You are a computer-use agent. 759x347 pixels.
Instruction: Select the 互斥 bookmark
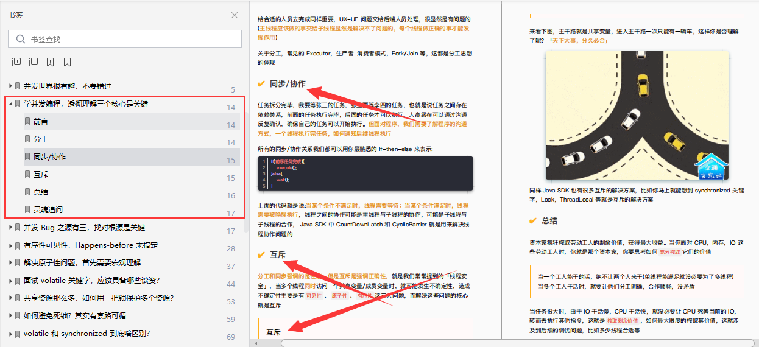click(41, 175)
